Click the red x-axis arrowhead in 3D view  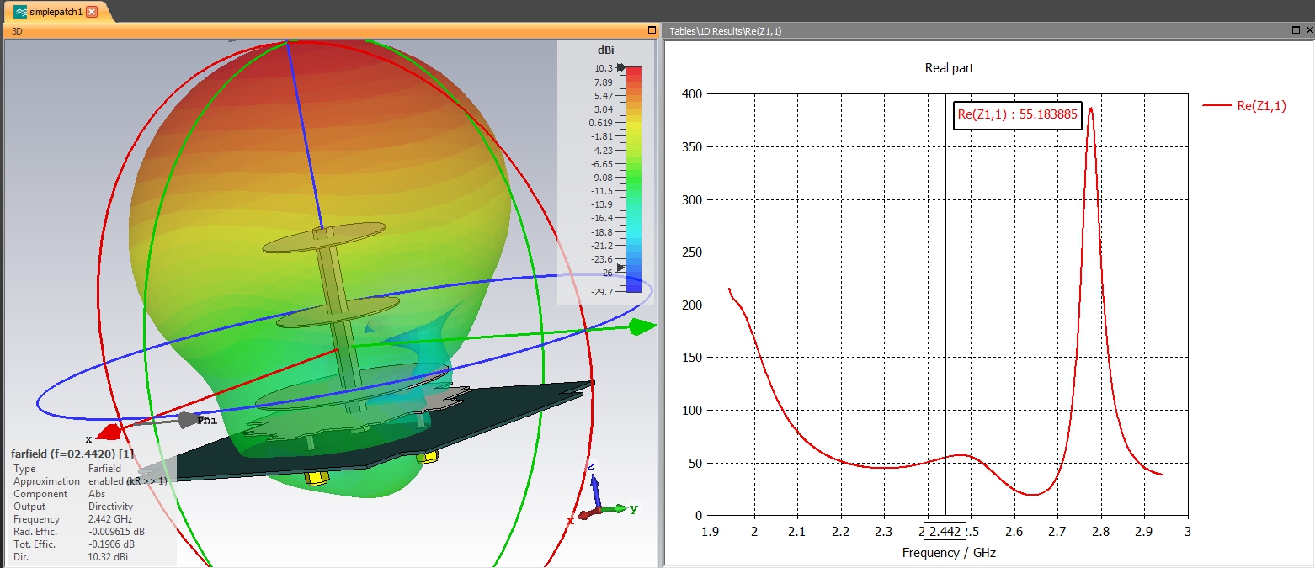tap(108, 433)
